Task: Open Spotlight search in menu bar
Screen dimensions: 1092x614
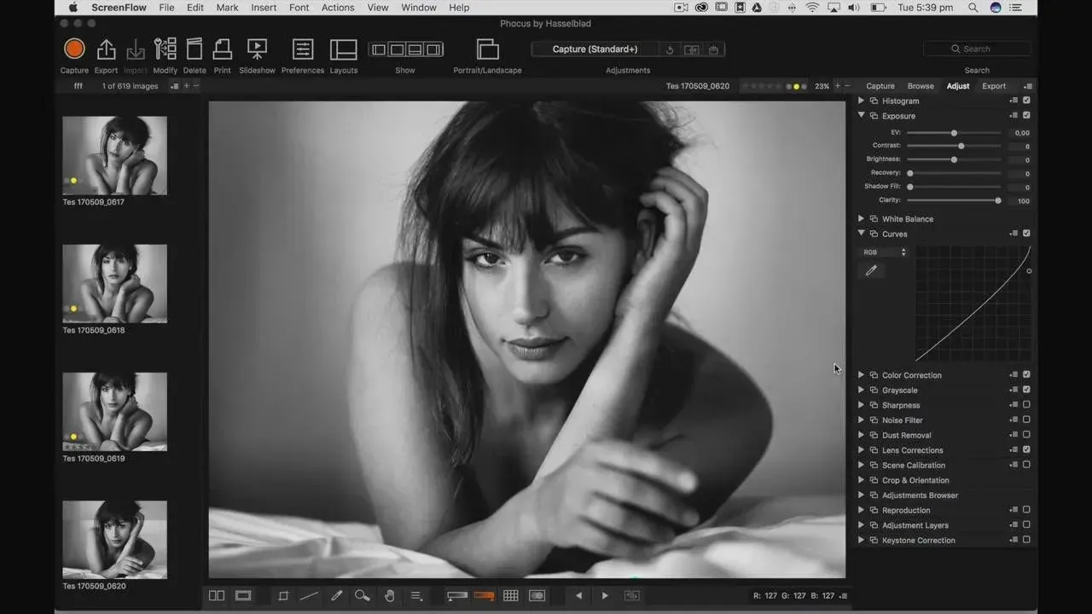Action: click(973, 8)
